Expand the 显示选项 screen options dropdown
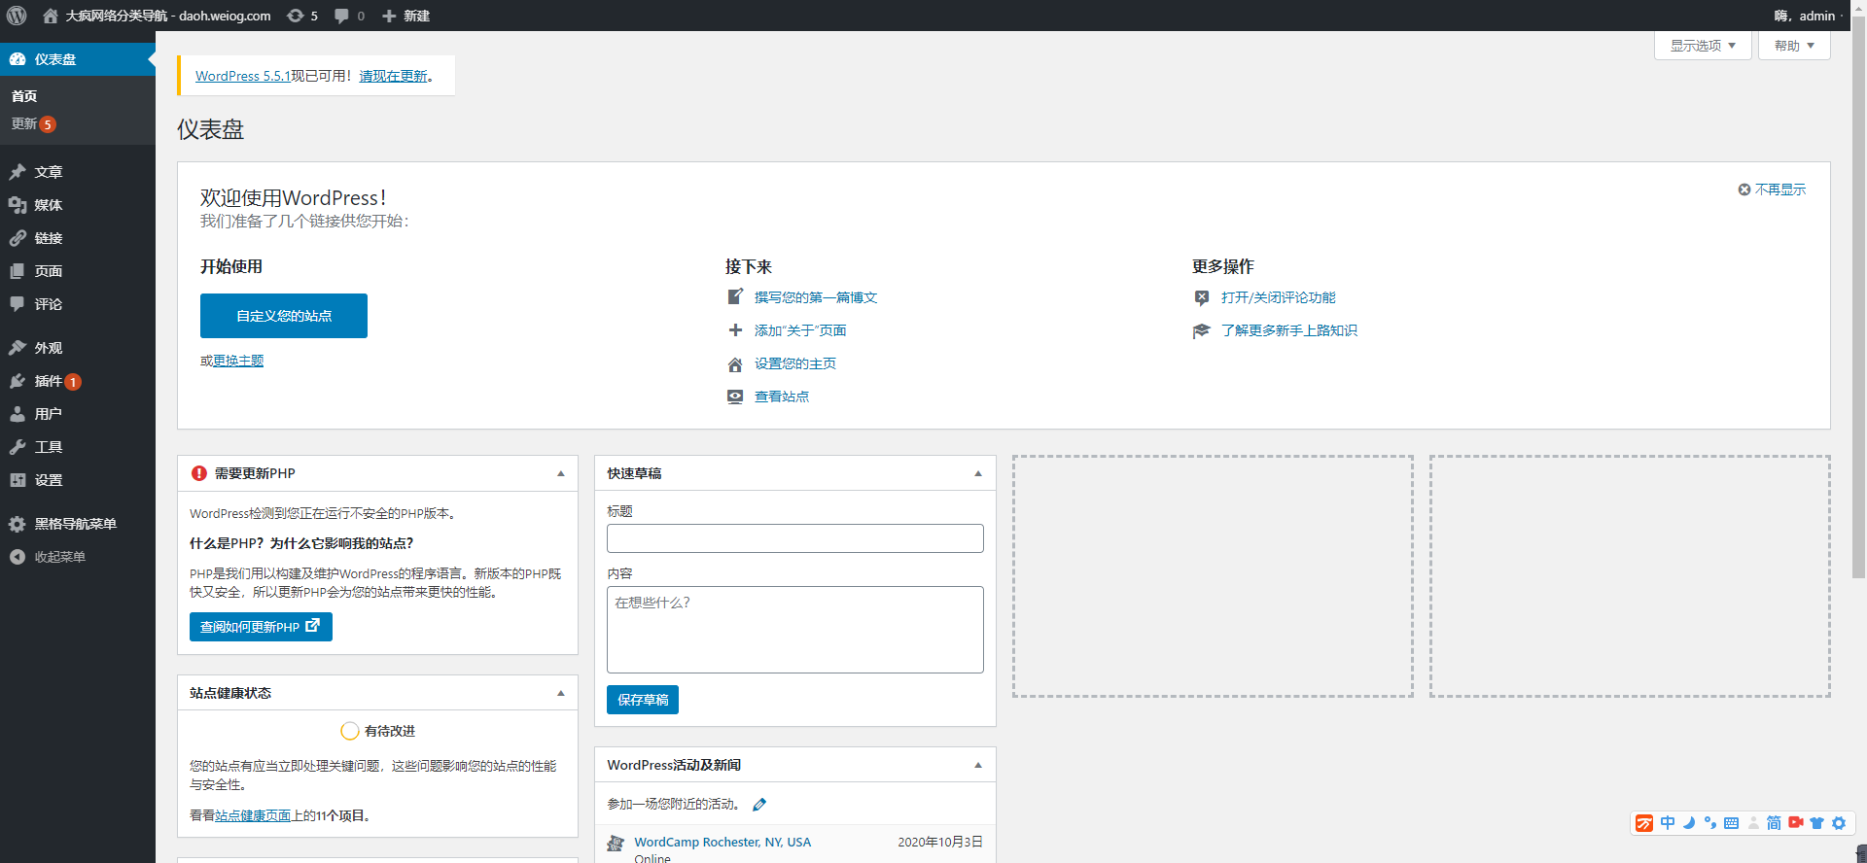This screenshot has width=1867, height=863. [x=1703, y=46]
